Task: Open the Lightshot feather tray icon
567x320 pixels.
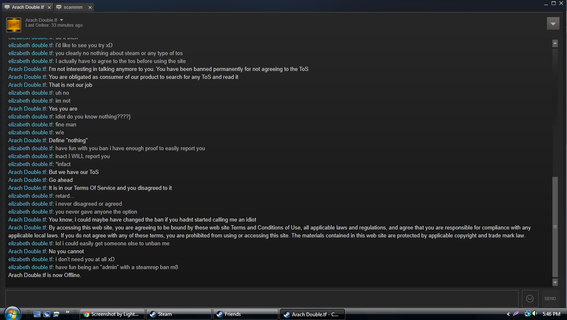Action: point(516,314)
